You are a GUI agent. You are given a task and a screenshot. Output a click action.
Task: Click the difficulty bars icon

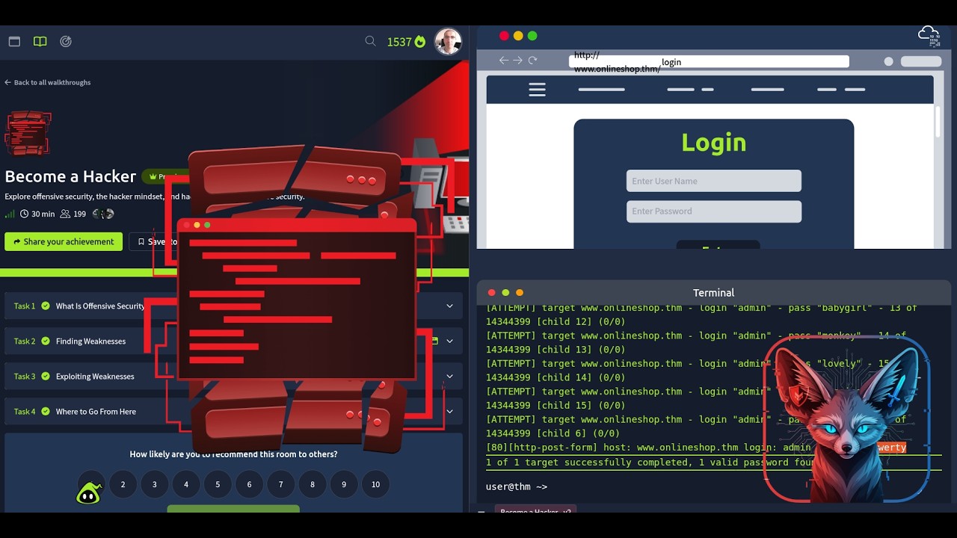[x=10, y=214]
